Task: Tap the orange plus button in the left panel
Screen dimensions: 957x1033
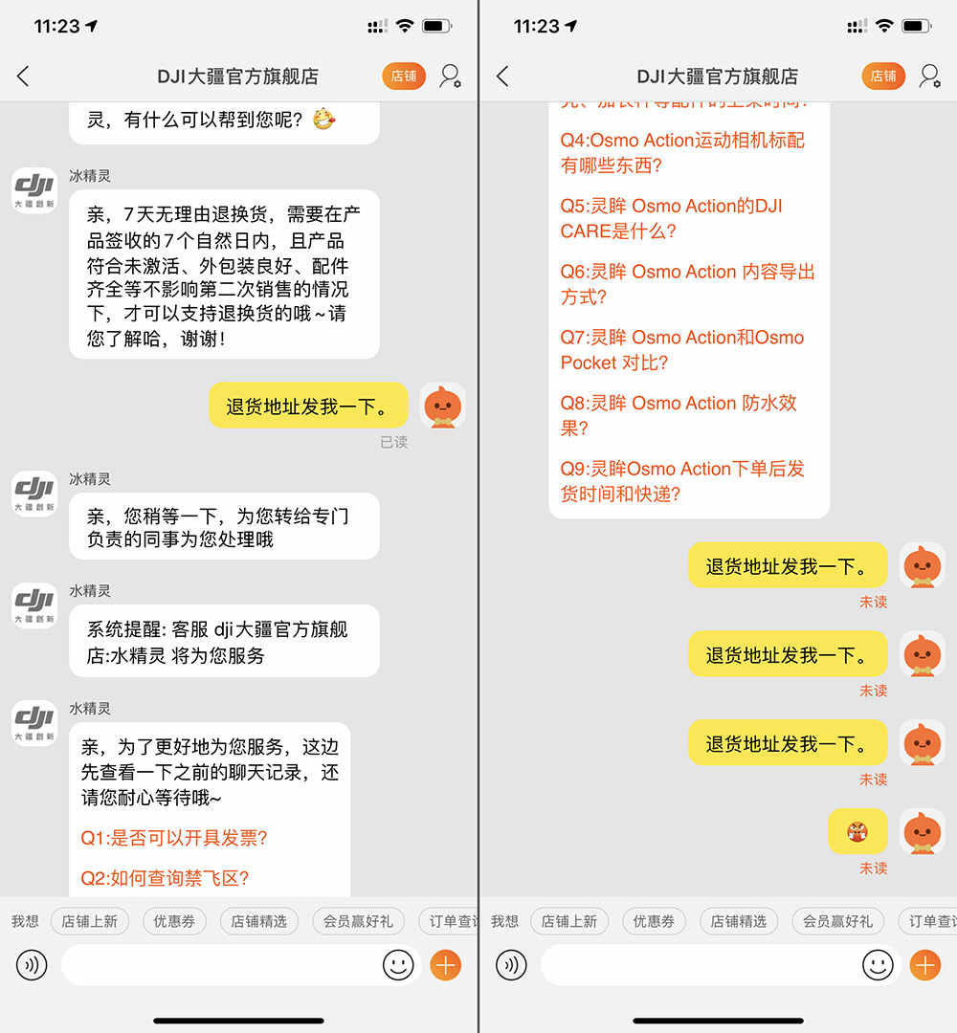Action: tap(444, 965)
